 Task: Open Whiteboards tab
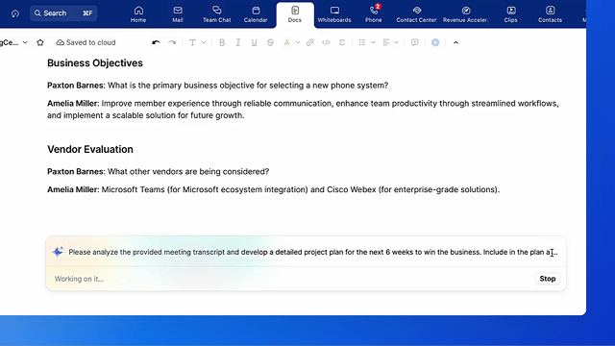pos(334,14)
